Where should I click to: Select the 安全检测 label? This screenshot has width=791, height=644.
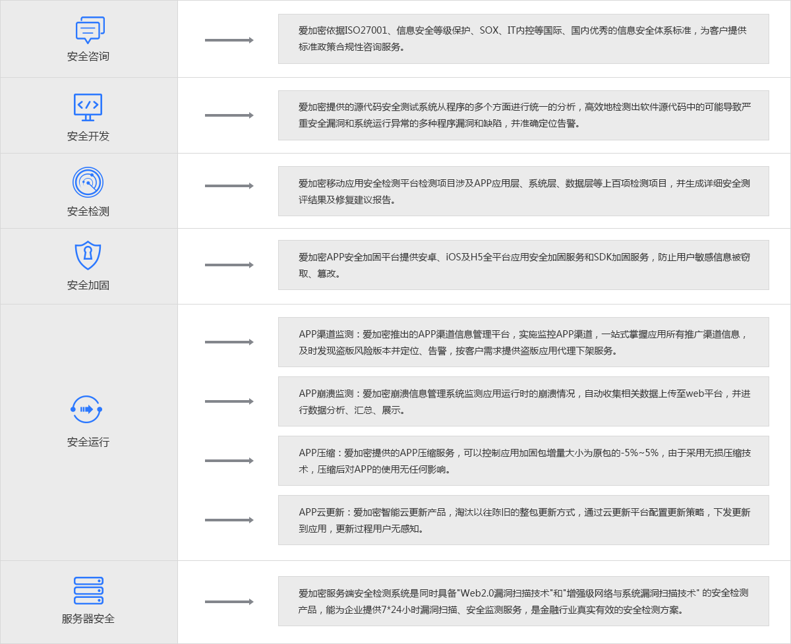[88, 211]
